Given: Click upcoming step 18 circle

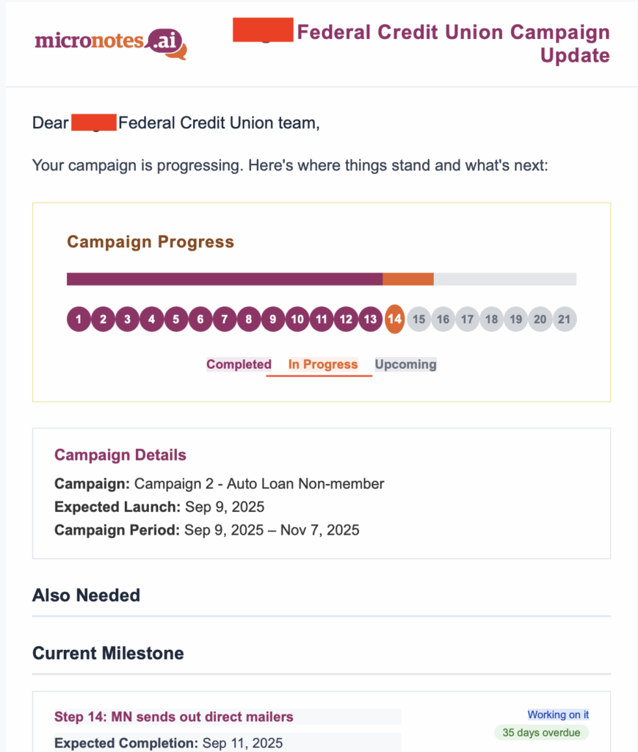Looking at the screenshot, I should pyautogui.click(x=491, y=319).
